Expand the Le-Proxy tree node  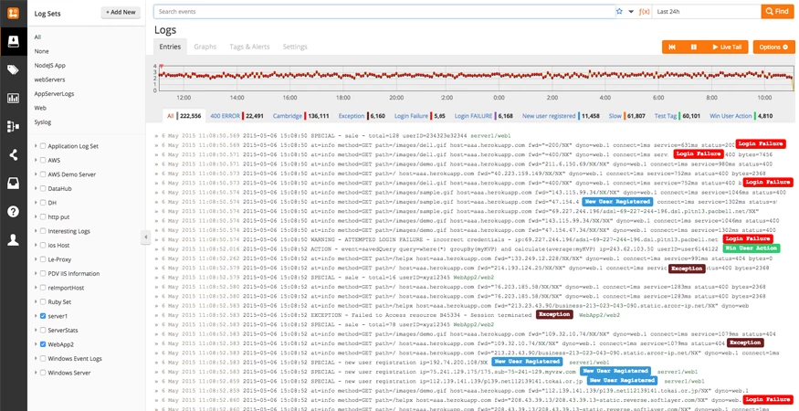click(36, 259)
